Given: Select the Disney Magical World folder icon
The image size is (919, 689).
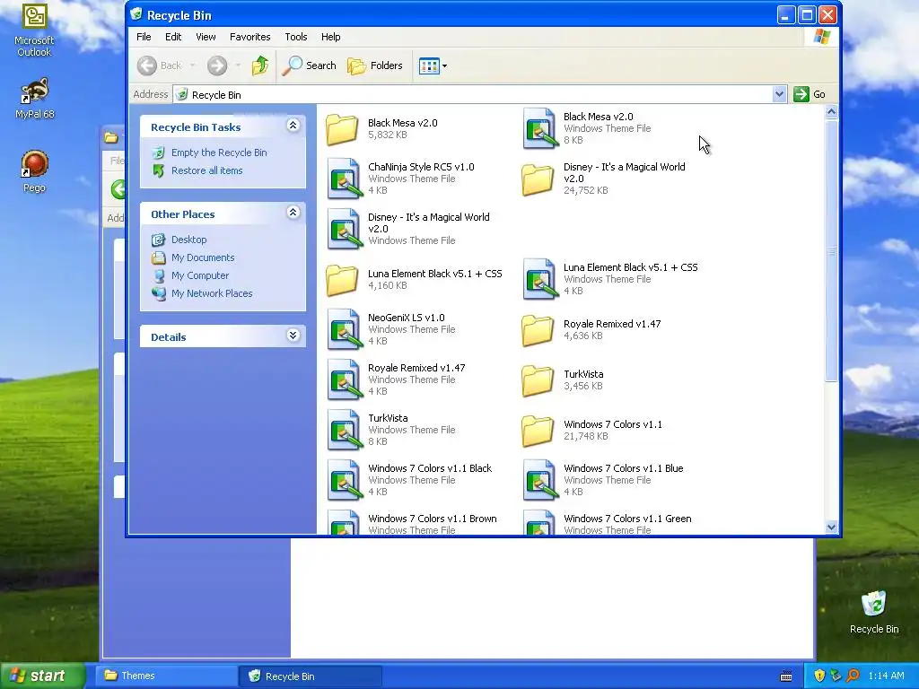Looking at the screenshot, I should click(538, 179).
